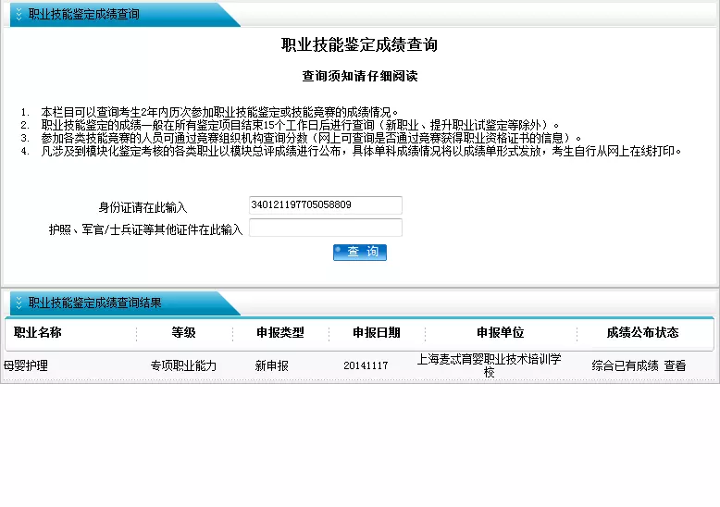
Task: Click the chevron icon beside 职业技能鉴定成绩查询结果 header
Action: pos(19,303)
